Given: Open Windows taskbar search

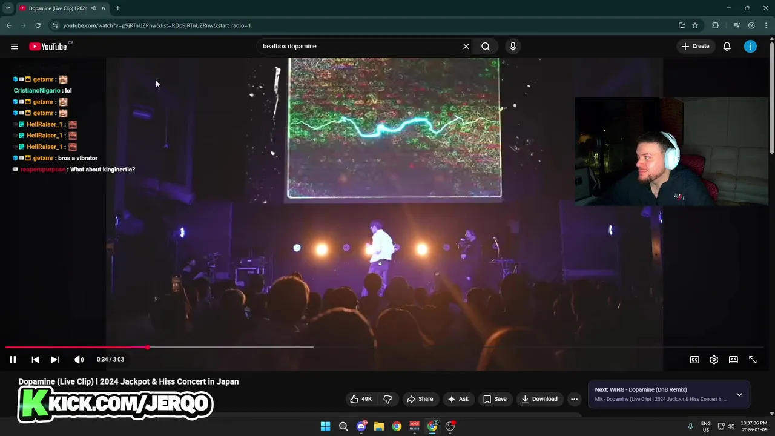Looking at the screenshot, I should coord(343,426).
